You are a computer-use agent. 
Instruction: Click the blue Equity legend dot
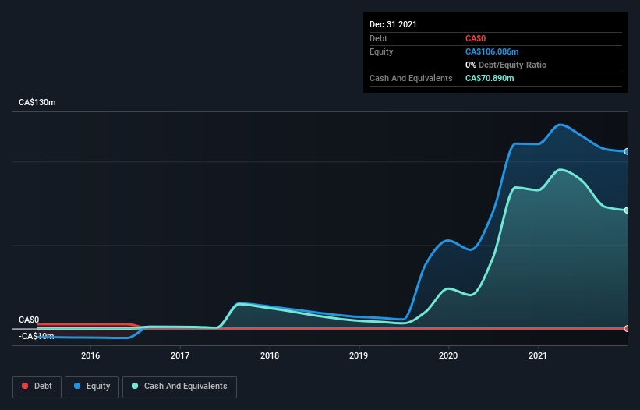[77, 386]
